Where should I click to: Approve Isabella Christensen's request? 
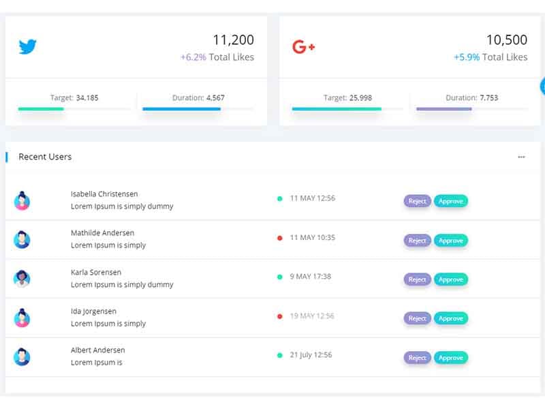[x=451, y=202]
